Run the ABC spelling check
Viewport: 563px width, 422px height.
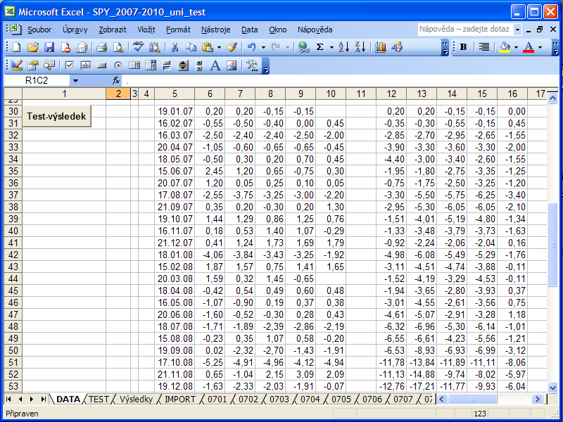point(138,47)
